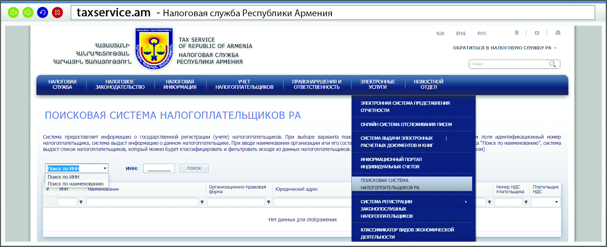Open НАЛОГОВАЯ СЛУЖБА main menu item

coord(62,84)
